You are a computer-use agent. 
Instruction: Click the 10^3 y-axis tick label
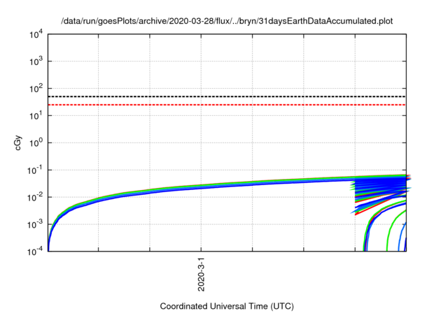coord(36,61)
